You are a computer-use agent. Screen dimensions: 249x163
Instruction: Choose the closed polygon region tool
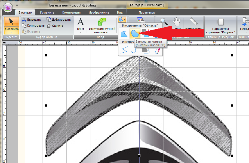click(124, 33)
